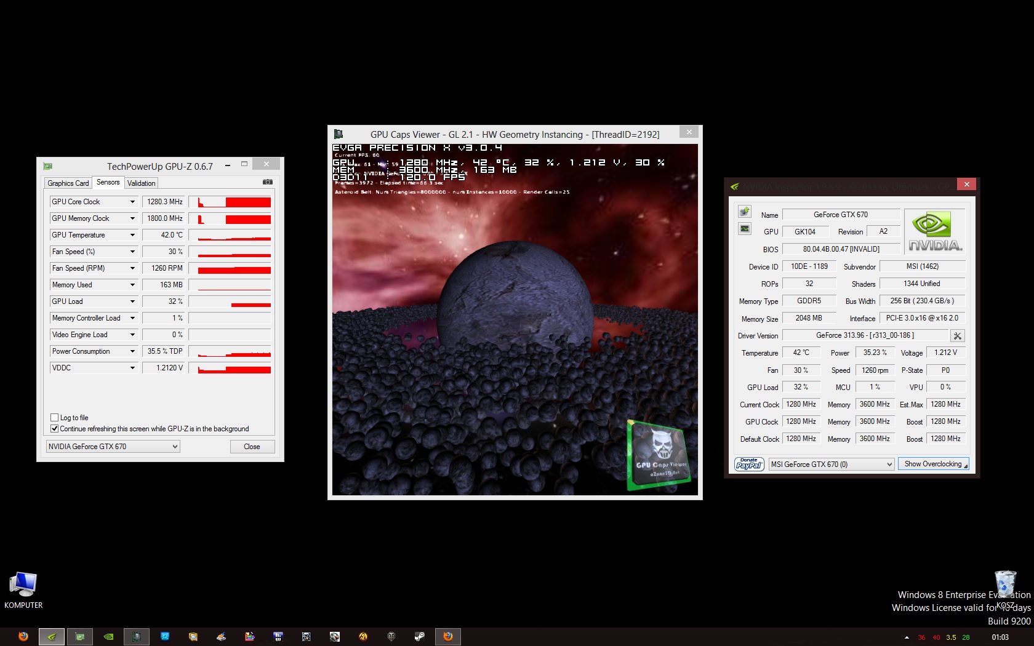Enable the Log to file checkbox

tap(55, 418)
